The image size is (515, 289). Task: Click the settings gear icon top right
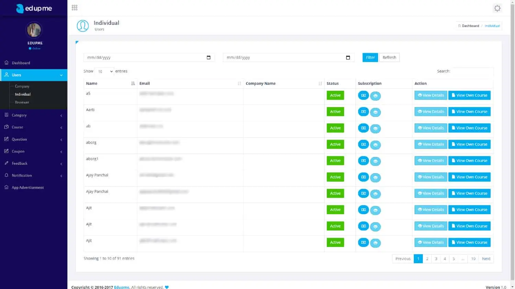(497, 8)
